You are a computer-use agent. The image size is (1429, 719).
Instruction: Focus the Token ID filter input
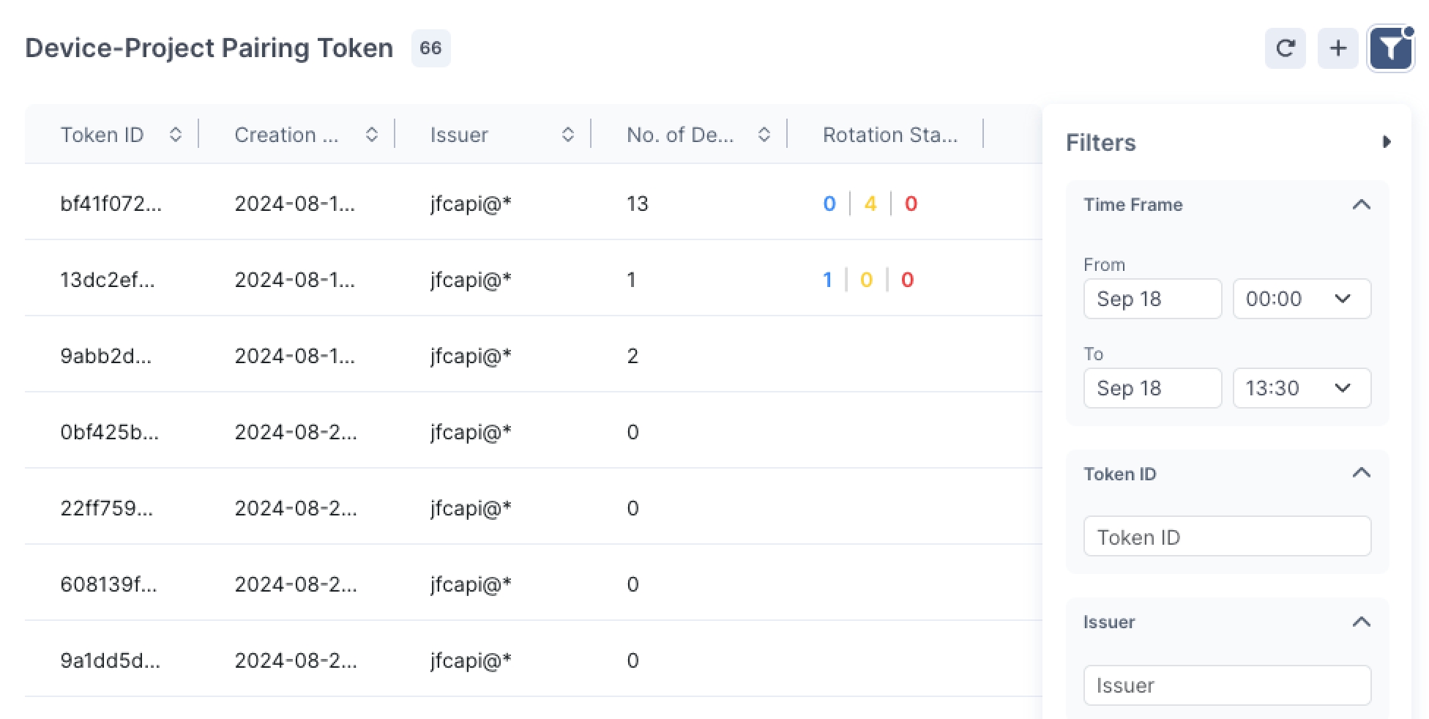click(x=1226, y=537)
